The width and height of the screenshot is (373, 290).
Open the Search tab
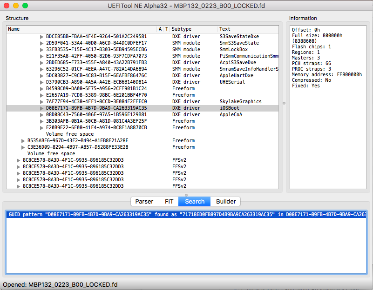(195, 202)
